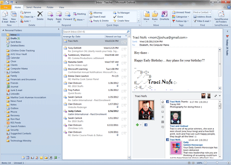Click Send/Receive All Folders
The image size is (231, 165).
tap(221, 17)
